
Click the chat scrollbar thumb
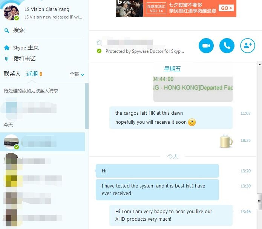[259, 202]
